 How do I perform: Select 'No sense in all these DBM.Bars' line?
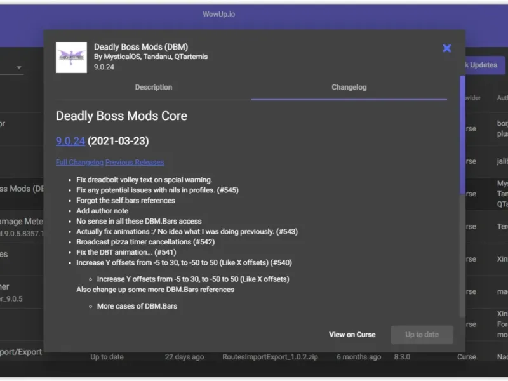pyautogui.click(x=139, y=221)
